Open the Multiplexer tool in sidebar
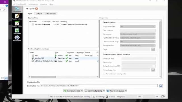 click(17, 9)
